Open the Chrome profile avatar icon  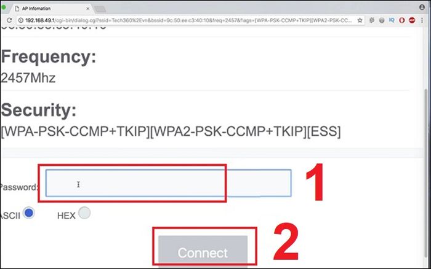(x=422, y=7)
